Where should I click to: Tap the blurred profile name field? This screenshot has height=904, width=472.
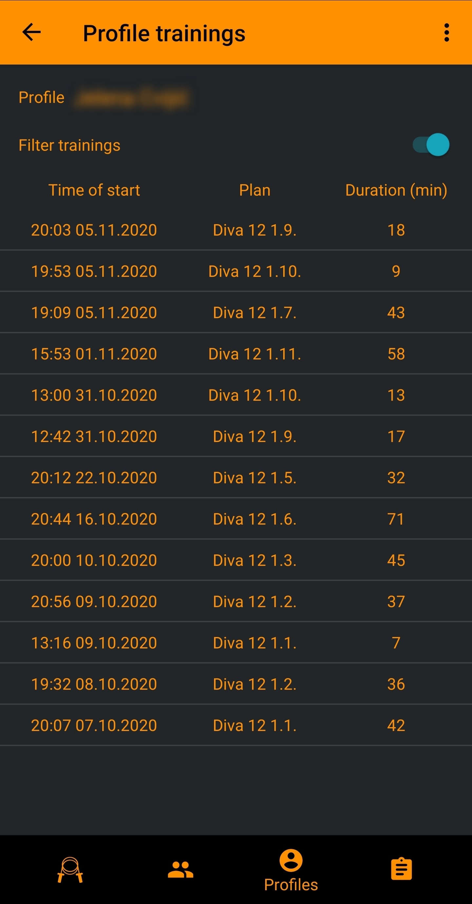click(132, 98)
